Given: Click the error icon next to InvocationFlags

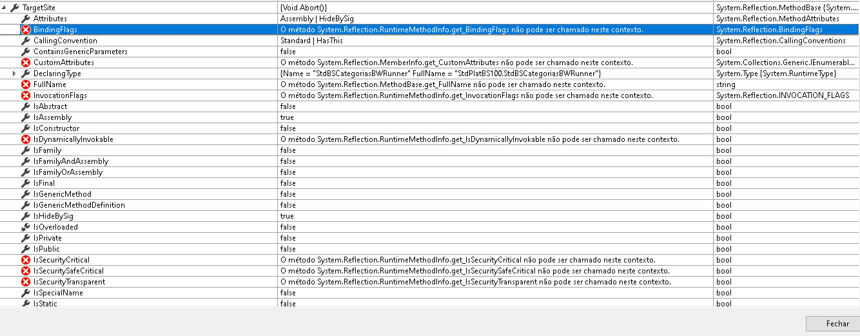Looking at the screenshot, I should pyautogui.click(x=26, y=95).
